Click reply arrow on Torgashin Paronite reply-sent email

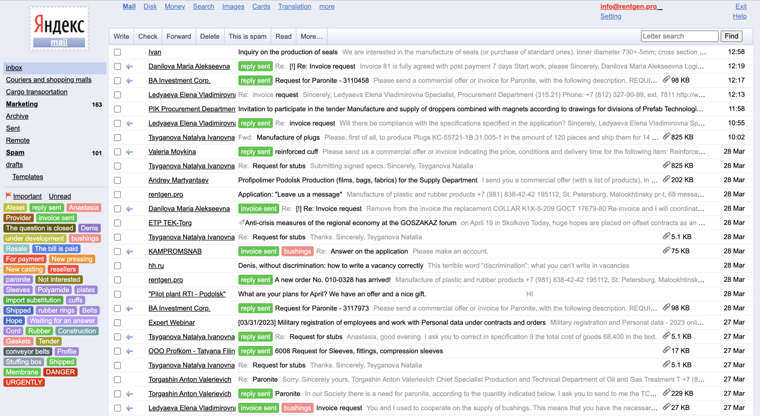pyautogui.click(x=129, y=394)
